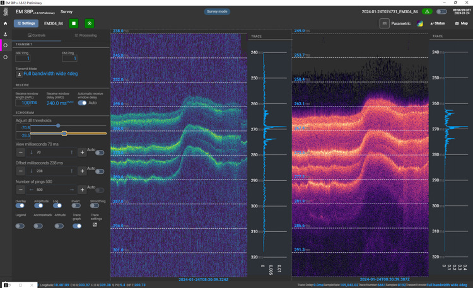The height and width of the screenshot is (288, 473).
Task: Click the Receive window length input field
Action: pos(29,103)
